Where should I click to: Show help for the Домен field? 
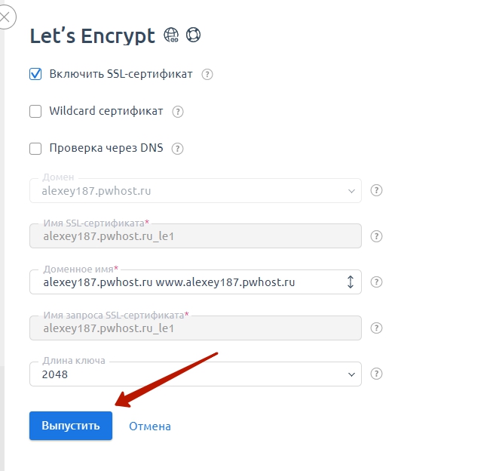coord(376,190)
